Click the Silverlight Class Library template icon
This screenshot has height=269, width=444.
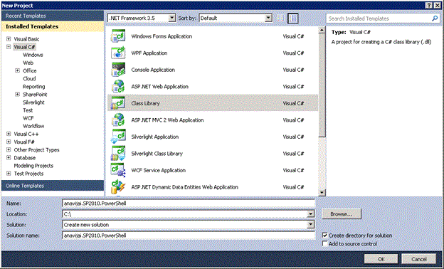point(118,153)
